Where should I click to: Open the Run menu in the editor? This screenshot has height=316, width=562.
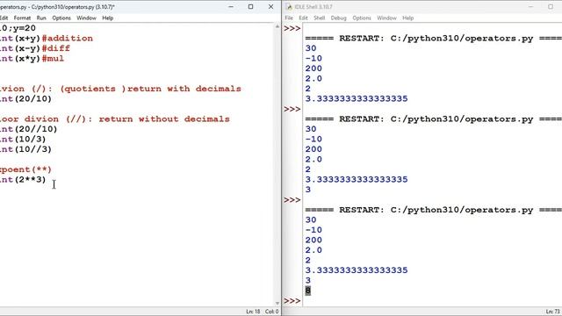(41, 18)
